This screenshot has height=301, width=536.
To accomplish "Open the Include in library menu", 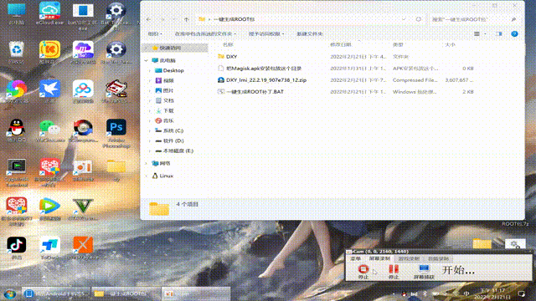I will [205, 33].
